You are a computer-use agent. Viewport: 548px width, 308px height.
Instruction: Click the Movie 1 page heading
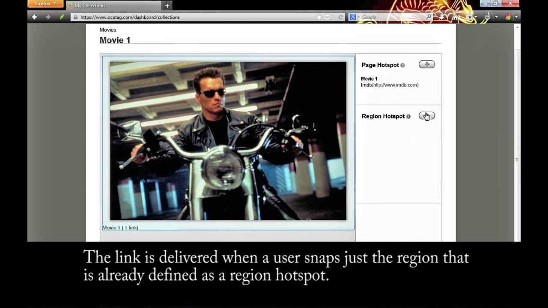pyautogui.click(x=115, y=40)
